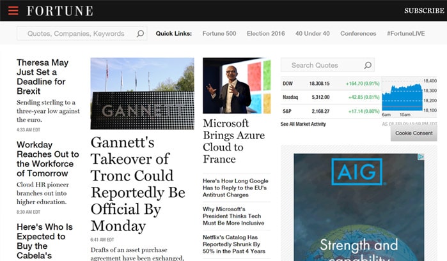Go to Election 2016 quick link
Screen dimensions: 447x261
[265, 34]
